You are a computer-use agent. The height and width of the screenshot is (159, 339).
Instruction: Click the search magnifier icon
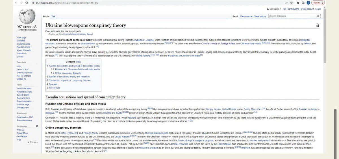(318, 16)
